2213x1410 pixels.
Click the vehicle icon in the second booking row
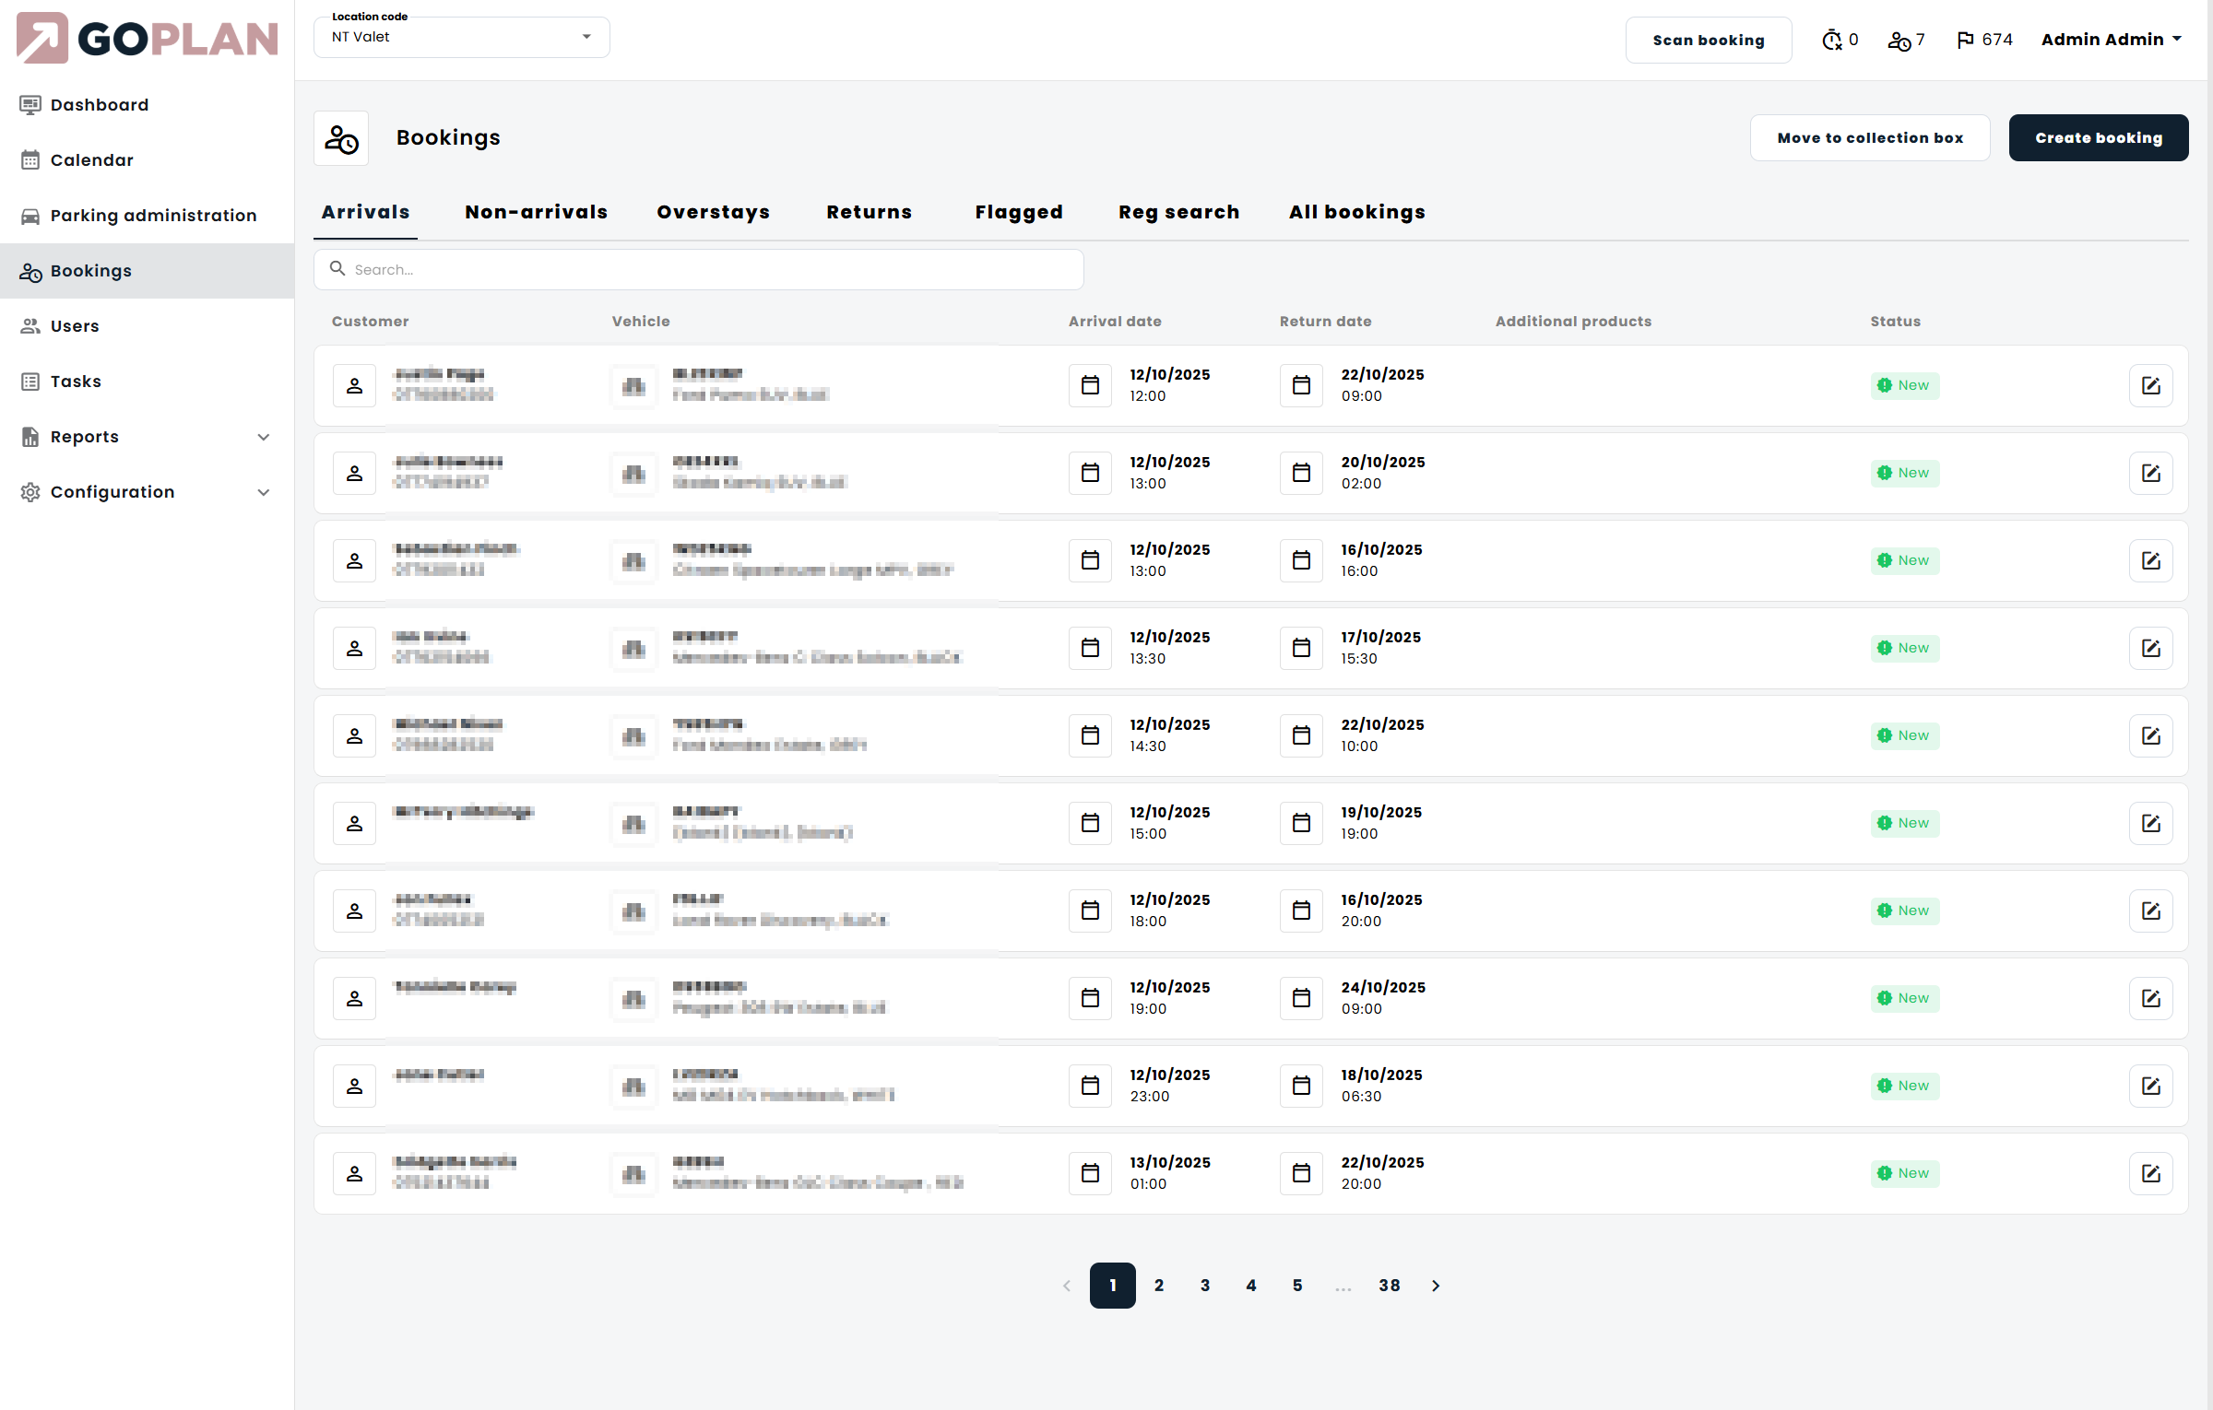tap(633, 473)
